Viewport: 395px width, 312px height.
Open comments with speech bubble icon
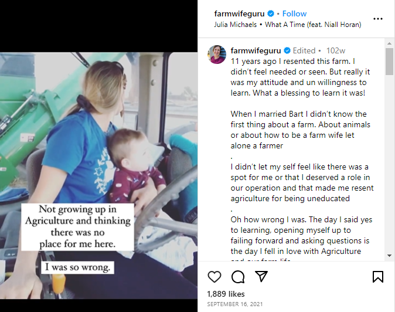[x=238, y=276]
